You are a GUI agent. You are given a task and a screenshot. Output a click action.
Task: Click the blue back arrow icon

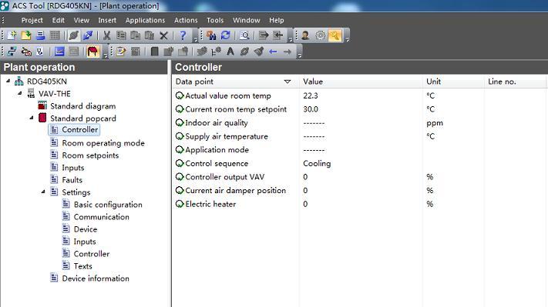273,52
